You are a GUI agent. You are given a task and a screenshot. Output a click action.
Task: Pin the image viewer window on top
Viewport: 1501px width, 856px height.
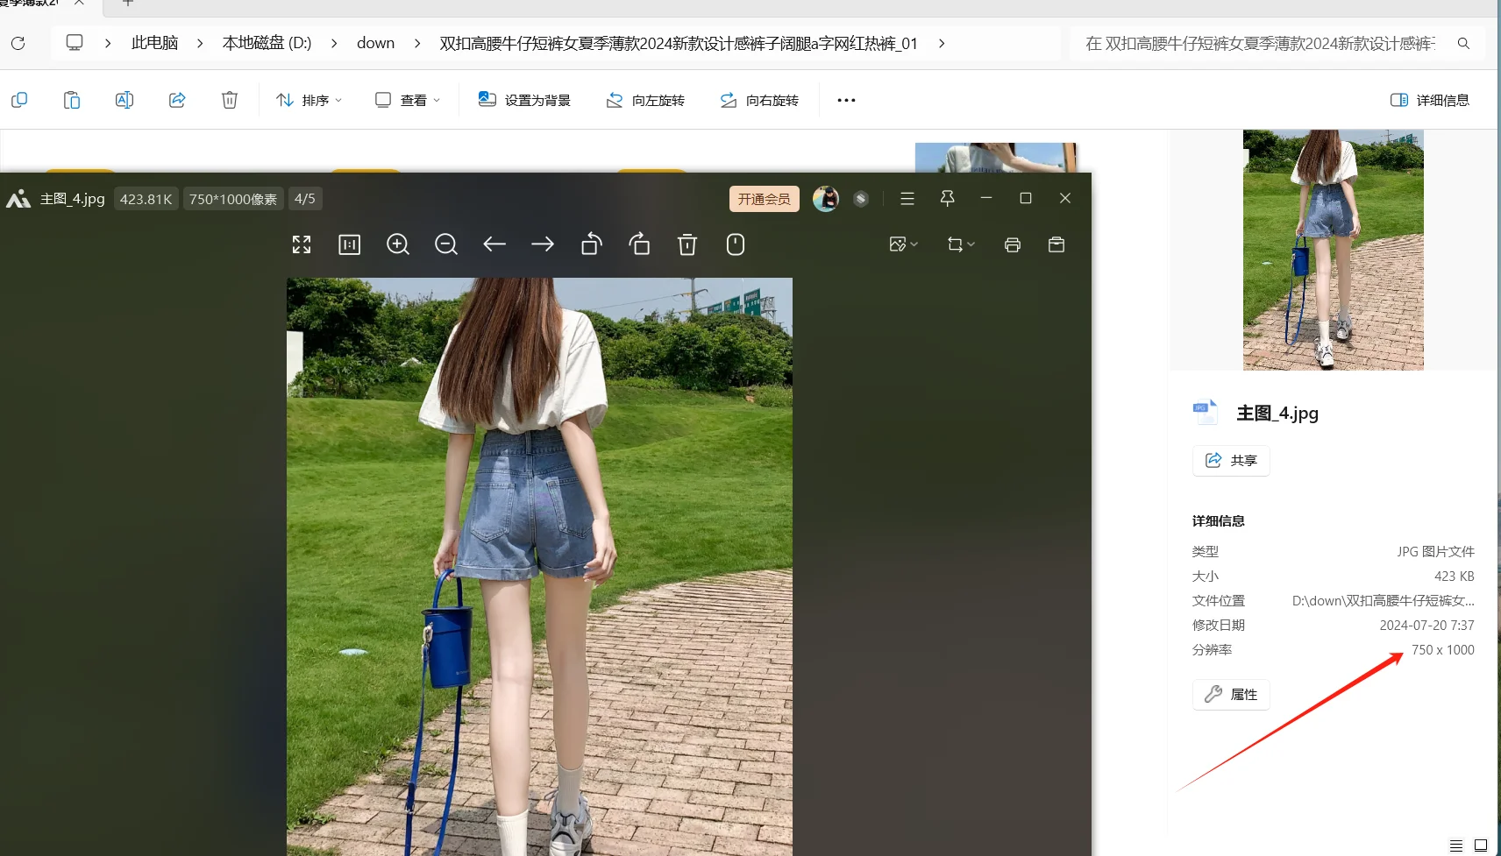click(946, 199)
